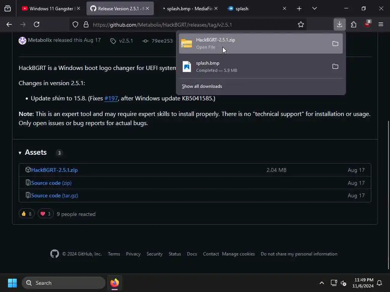The height and width of the screenshot is (292, 390).
Task: Close the YouTube Windows 11 Gangster tab
Action: [78, 8]
